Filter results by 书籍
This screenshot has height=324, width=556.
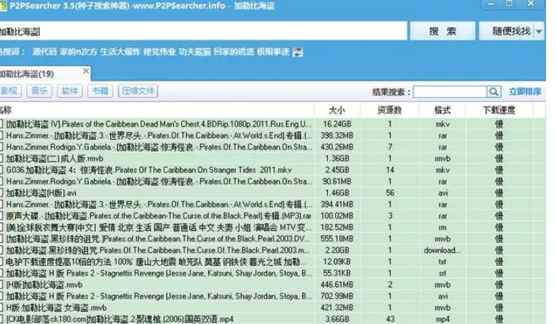coord(100,91)
